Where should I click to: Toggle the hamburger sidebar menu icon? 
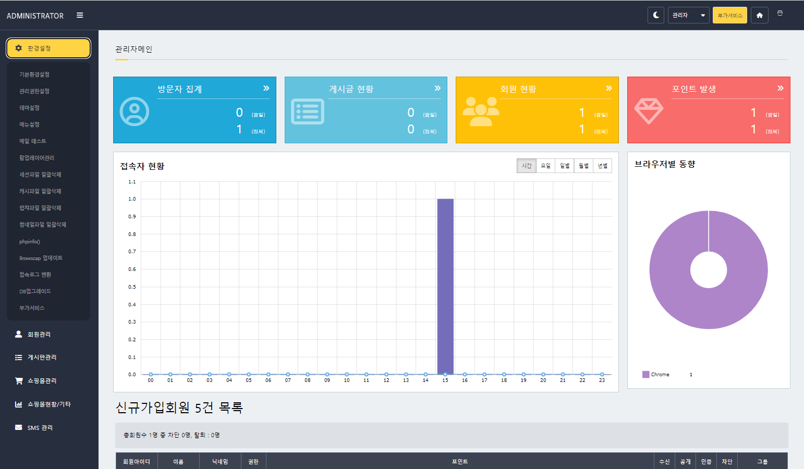80,15
